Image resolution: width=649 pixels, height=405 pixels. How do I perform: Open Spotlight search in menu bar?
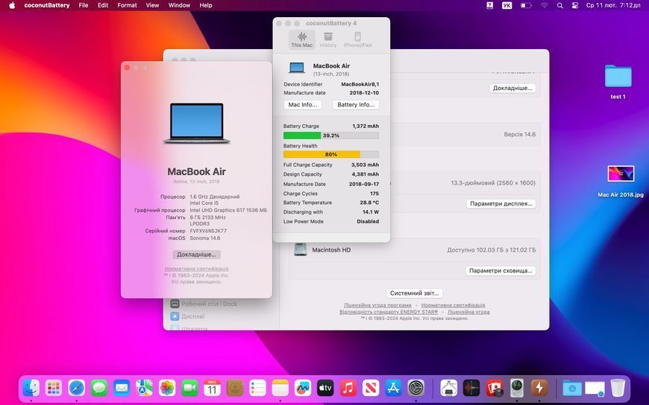click(559, 5)
